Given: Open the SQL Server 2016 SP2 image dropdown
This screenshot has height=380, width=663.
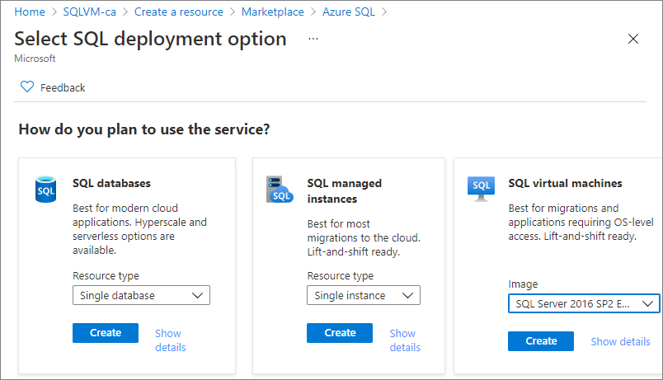Looking at the screenshot, I should tap(584, 303).
